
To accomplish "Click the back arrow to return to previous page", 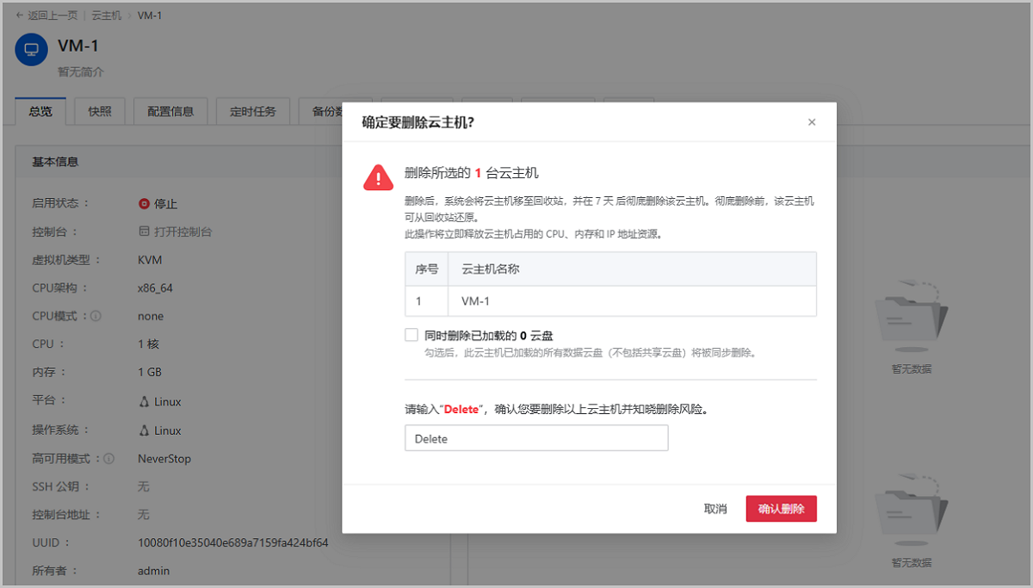I will [x=20, y=15].
